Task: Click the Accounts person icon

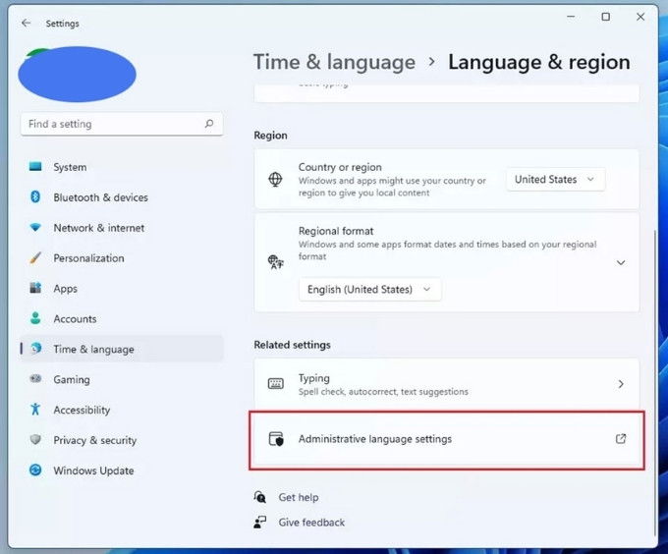Action: (x=35, y=318)
